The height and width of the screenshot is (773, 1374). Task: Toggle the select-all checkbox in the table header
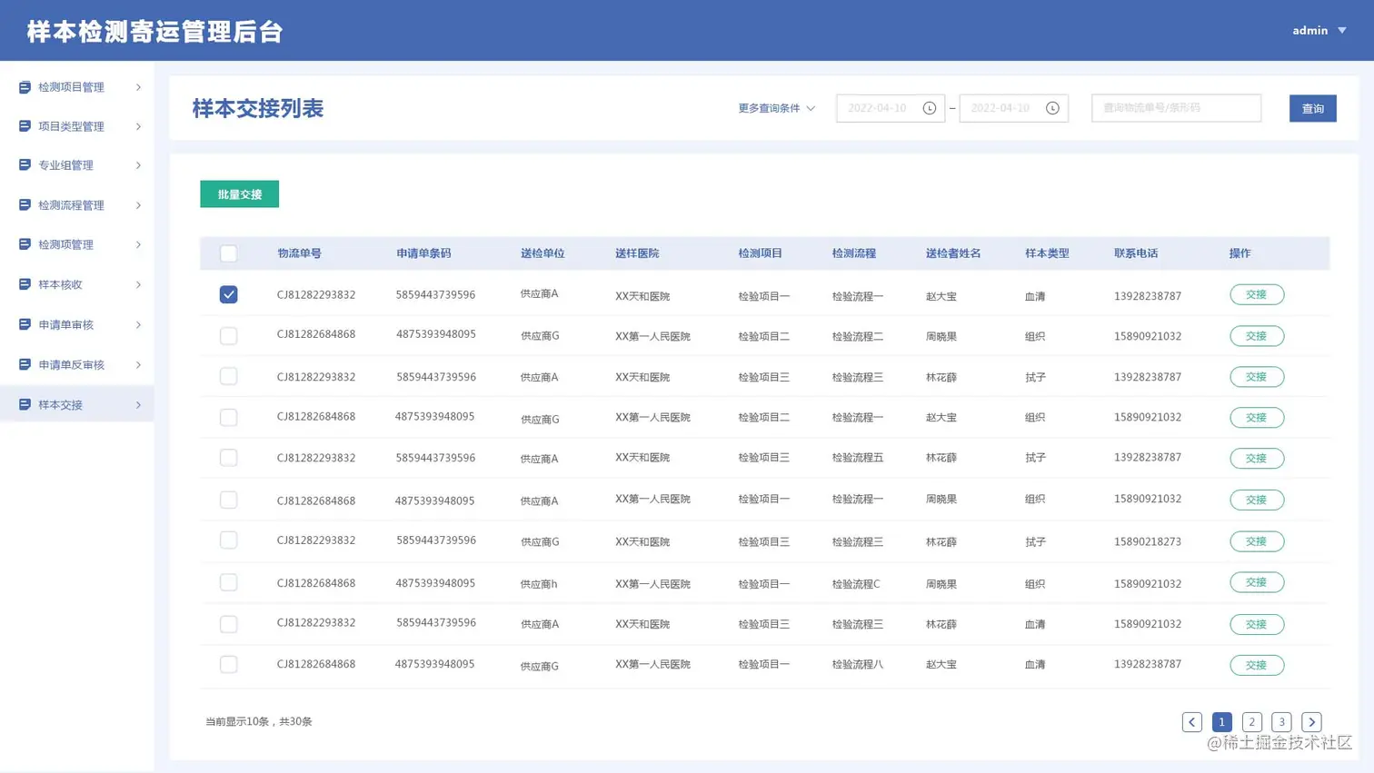228,253
